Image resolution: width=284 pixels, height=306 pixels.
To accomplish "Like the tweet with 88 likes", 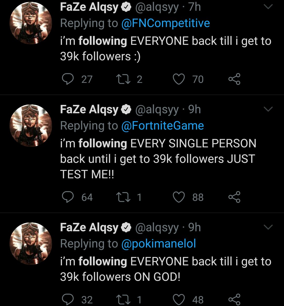I will tap(179, 197).
